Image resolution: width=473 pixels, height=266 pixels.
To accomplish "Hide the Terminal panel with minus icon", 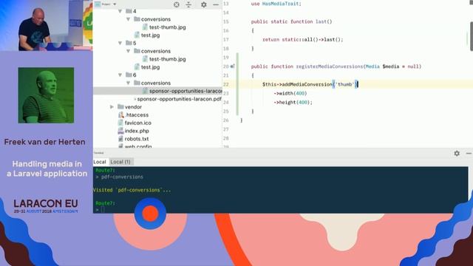I will click(469, 153).
